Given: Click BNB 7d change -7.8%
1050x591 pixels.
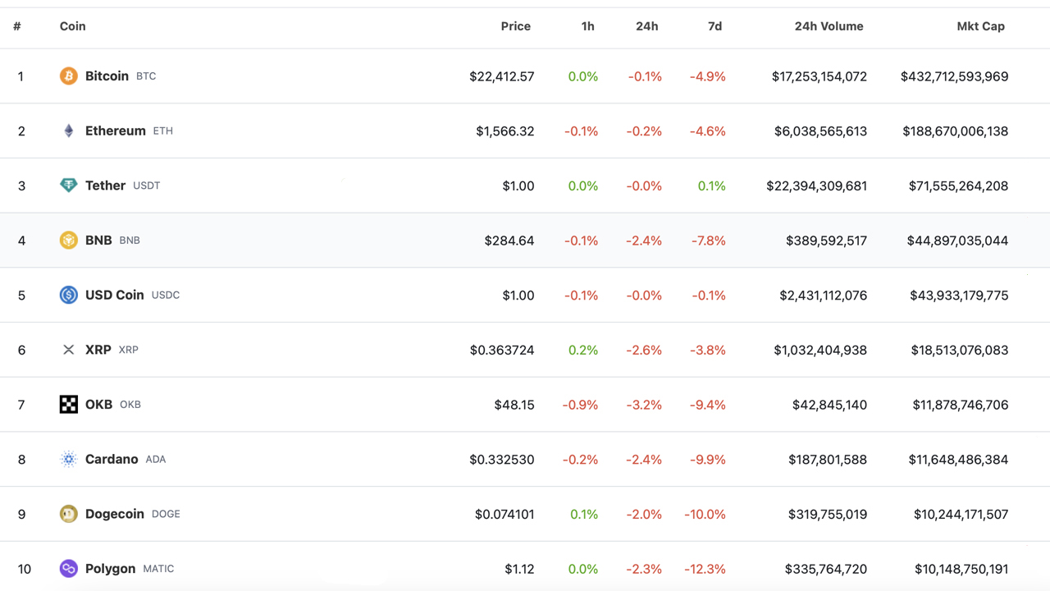Looking at the screenshot, I should click(x=708, y=241).
